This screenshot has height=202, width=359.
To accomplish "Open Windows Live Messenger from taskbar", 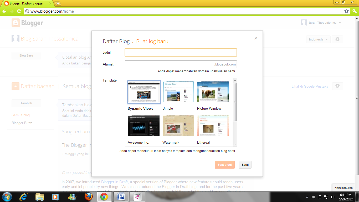I will tap(72, 197).
